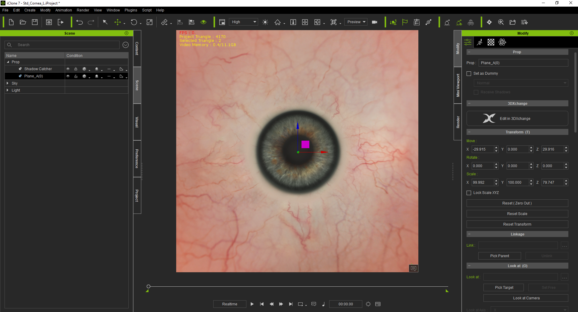578x312 pixels.
Task: Click the 3DXchange logo icon
Action: [x=489, y=118]
